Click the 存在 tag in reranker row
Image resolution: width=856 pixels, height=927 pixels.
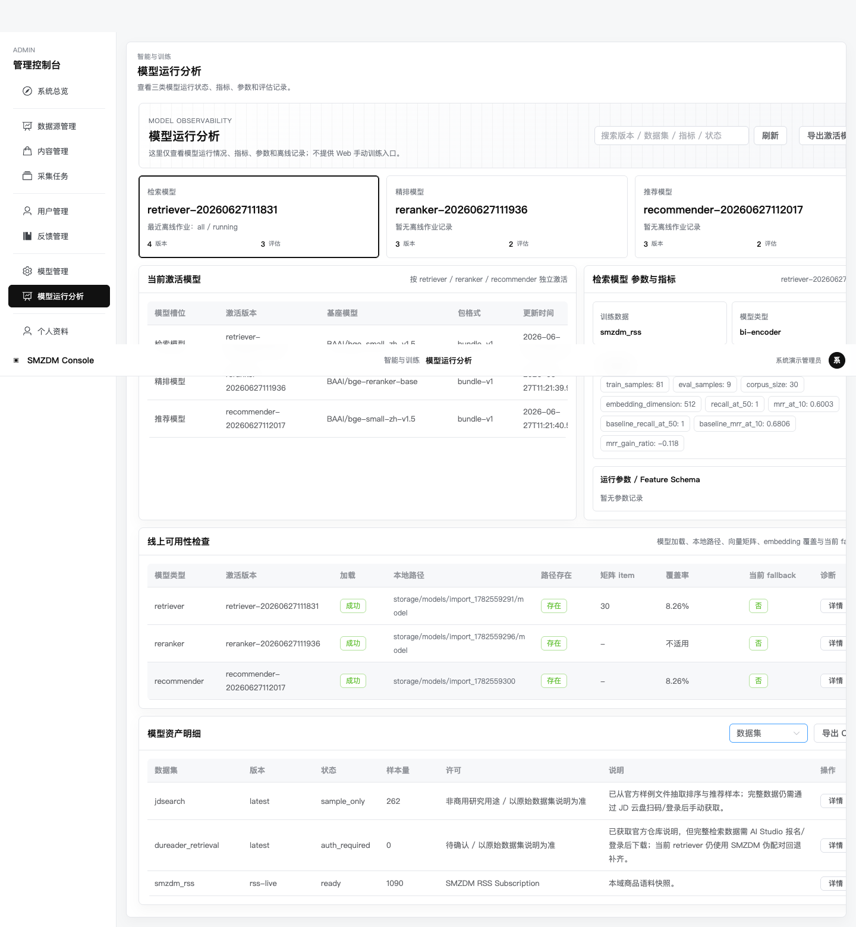554,643
